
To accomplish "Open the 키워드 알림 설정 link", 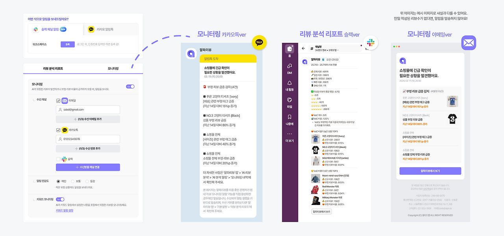I will [65, 210].
